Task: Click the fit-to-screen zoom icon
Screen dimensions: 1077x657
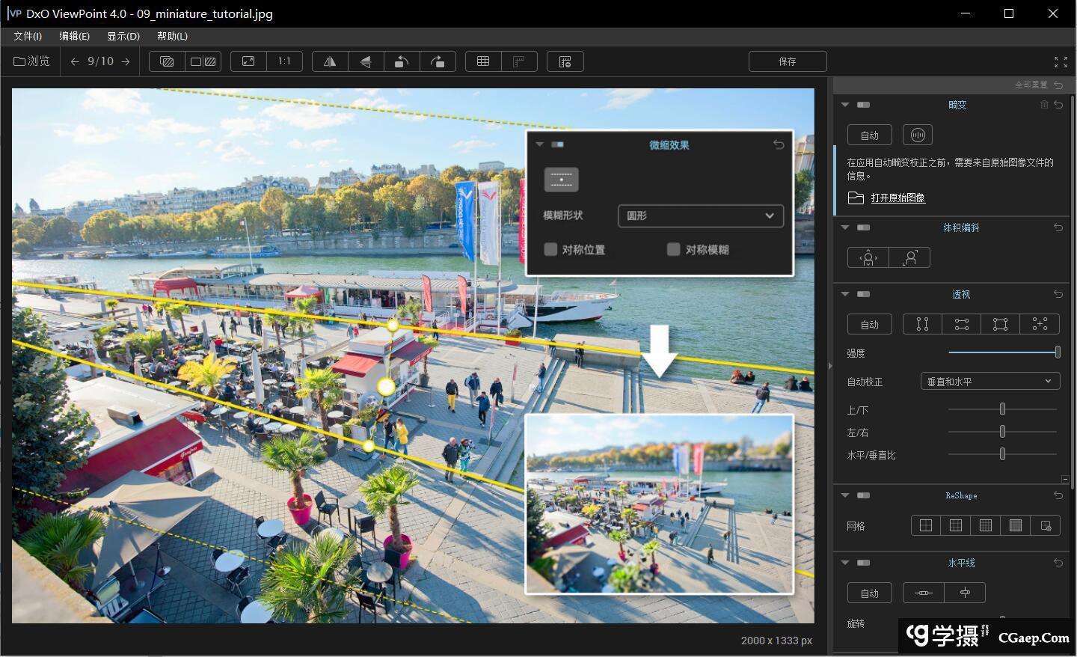Action: pos(248,61)
